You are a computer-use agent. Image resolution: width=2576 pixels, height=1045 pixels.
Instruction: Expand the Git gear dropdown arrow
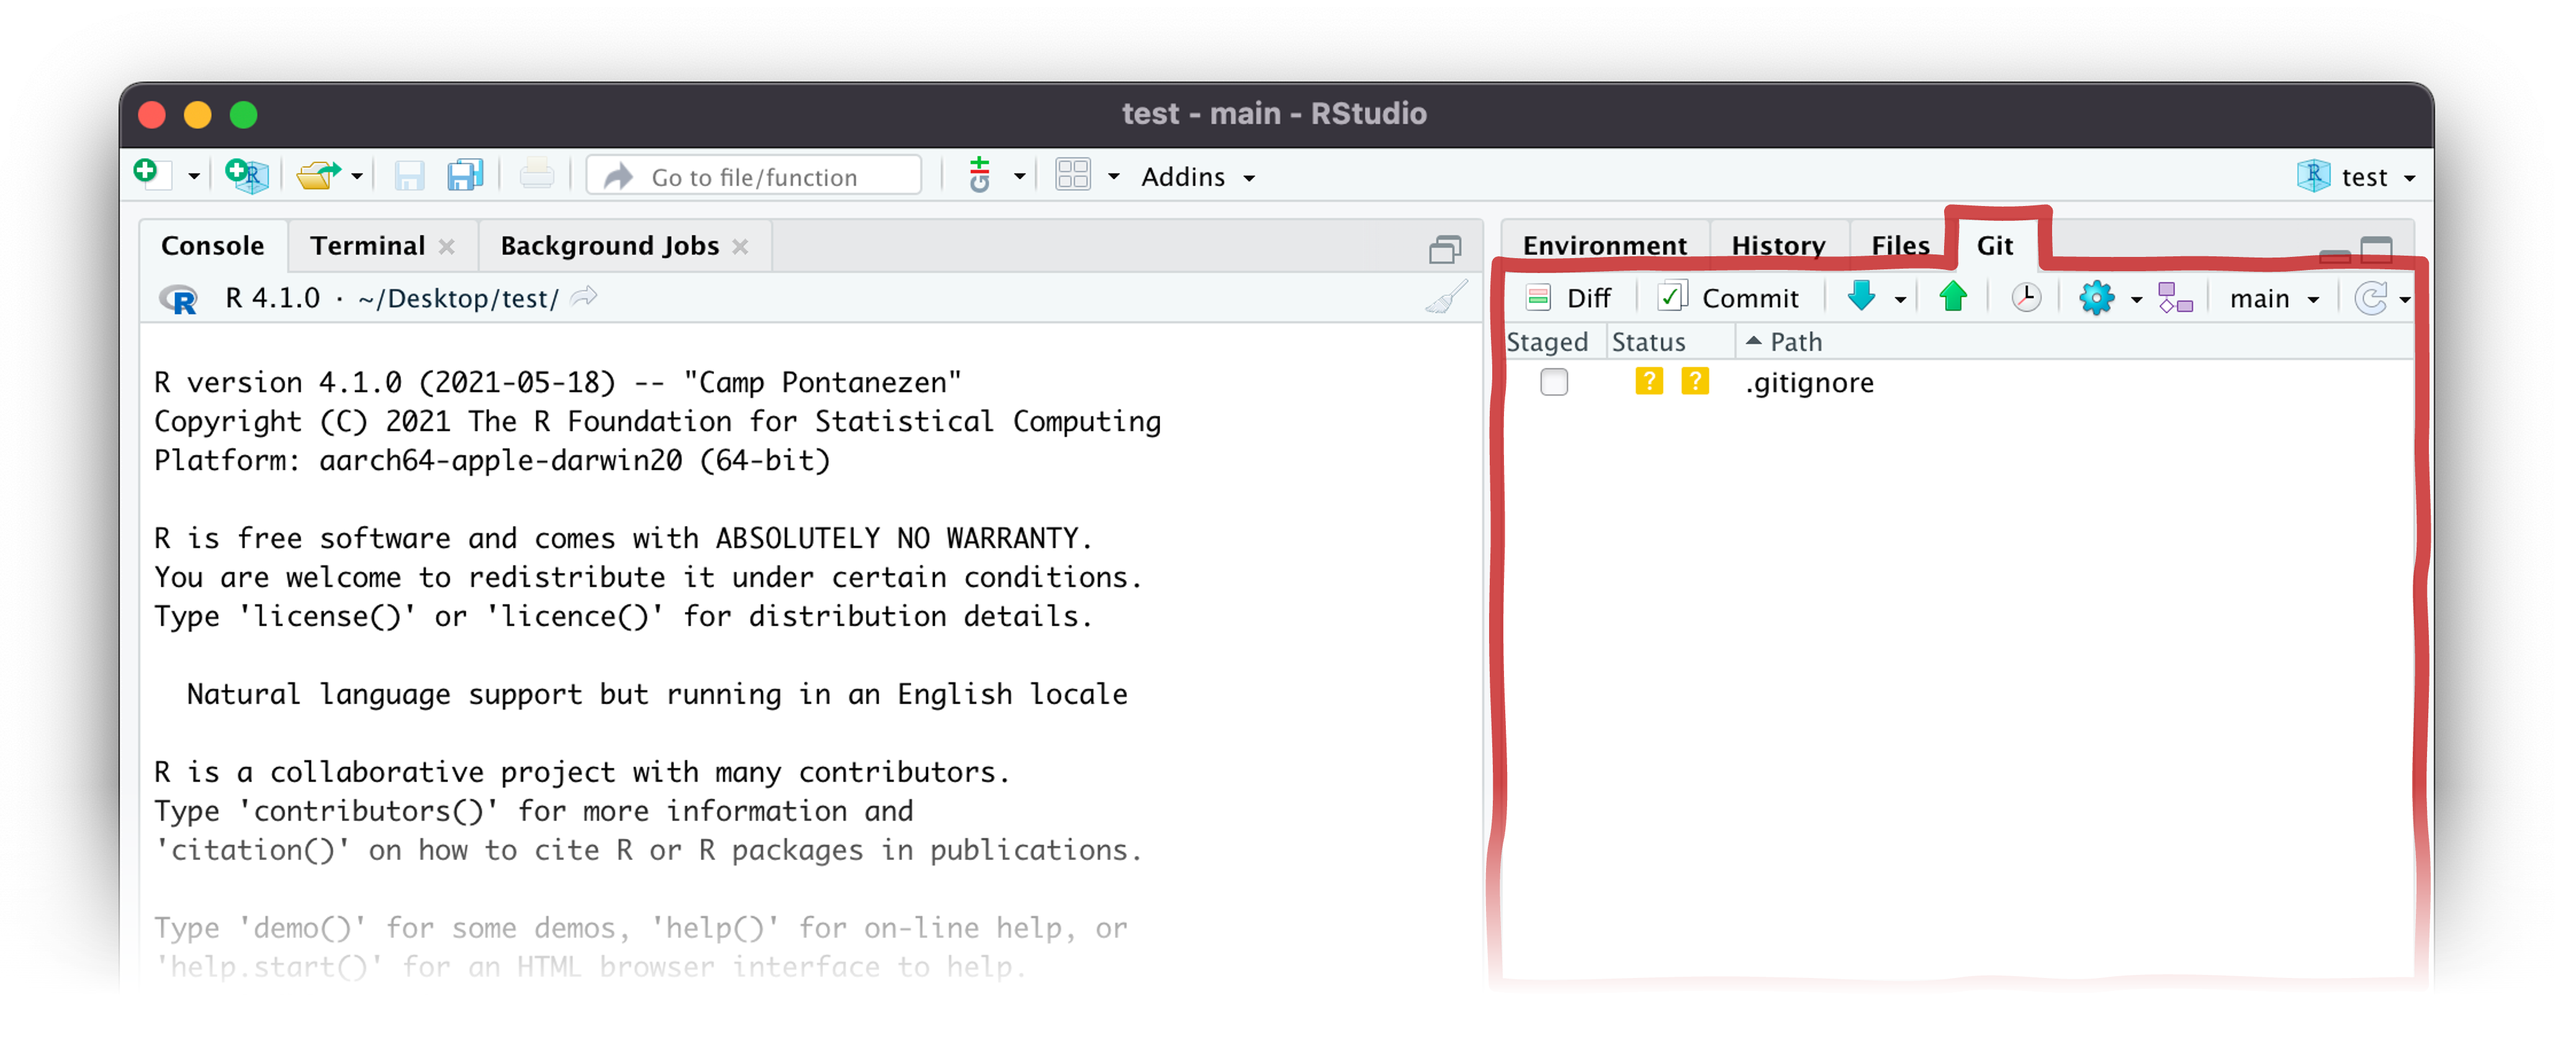point(2136,299)
